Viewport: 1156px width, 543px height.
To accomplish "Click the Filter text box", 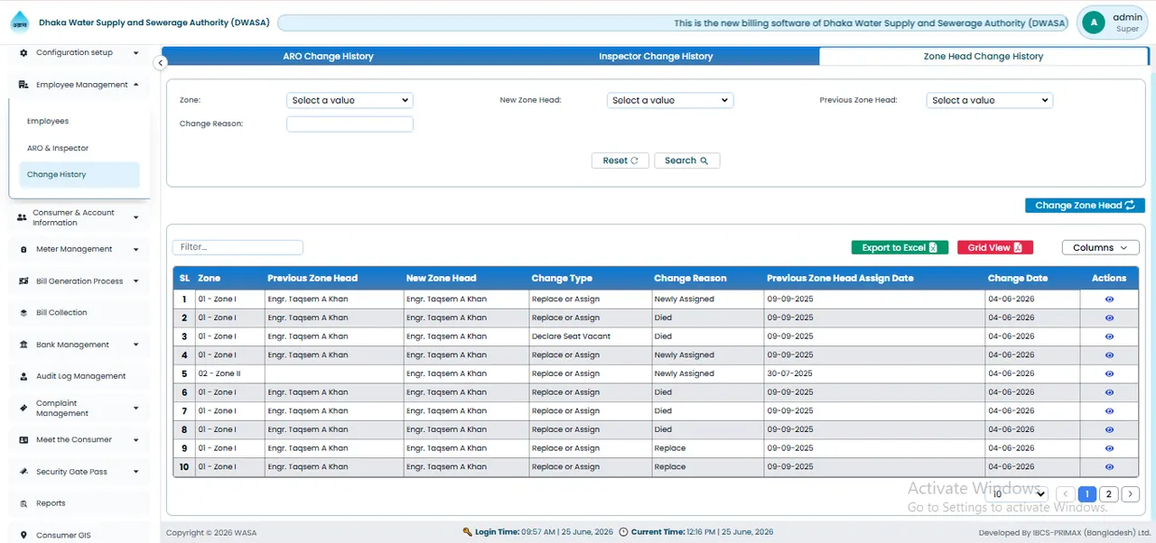I will click(x=238, y=247).
